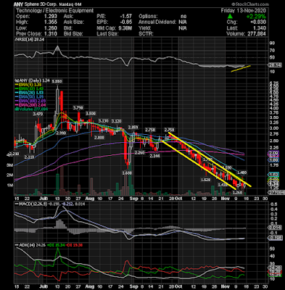Viewport: 285px width, 290px height.
Task: Click the 1.520 price label in channel
Action: (x=206, y=180)
